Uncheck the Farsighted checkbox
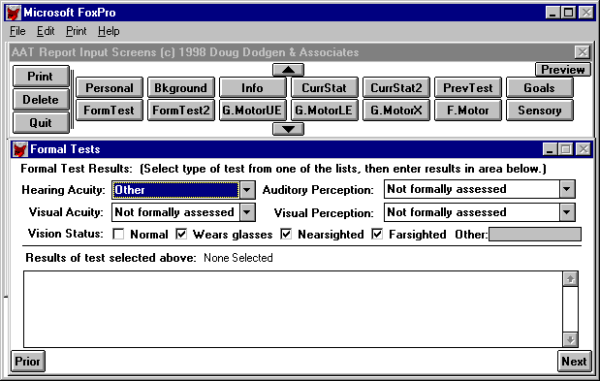The width and height of the screenshot is (600, 381). point(377,234)
